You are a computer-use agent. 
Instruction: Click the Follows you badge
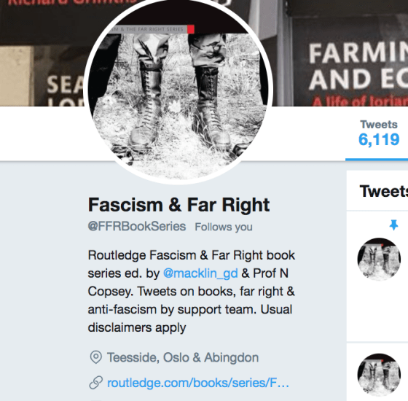click(x=224, y=227)
